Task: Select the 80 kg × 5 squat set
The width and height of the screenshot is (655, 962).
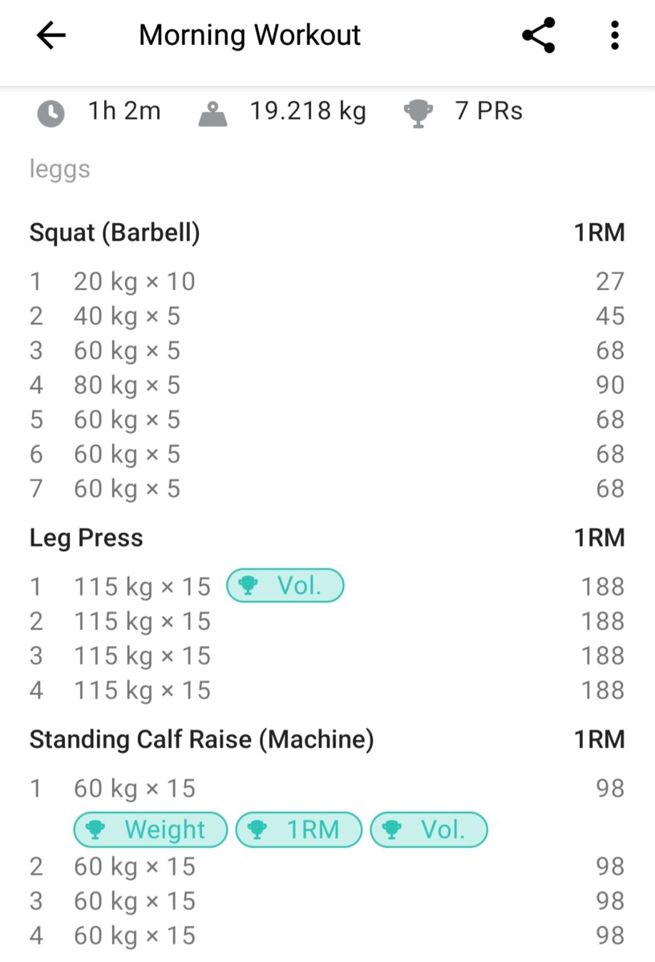Action: [127, 386]
